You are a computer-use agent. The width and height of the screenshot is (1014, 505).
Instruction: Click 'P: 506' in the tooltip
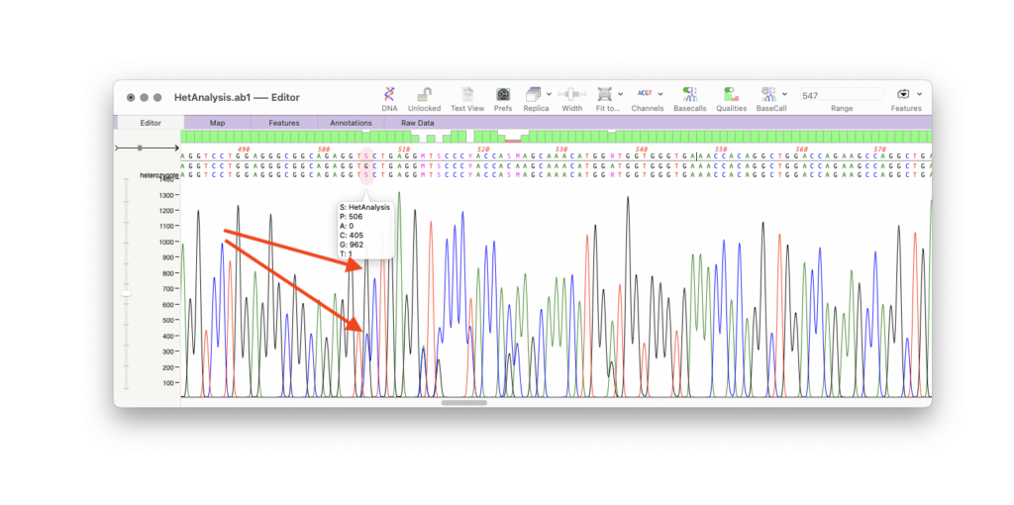351,217
